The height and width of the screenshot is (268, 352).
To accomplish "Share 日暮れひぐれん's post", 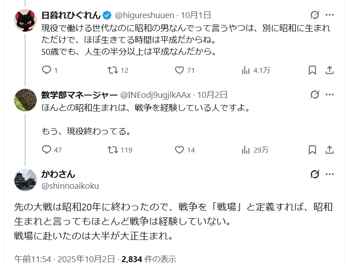I will click(x=330, y=70).
